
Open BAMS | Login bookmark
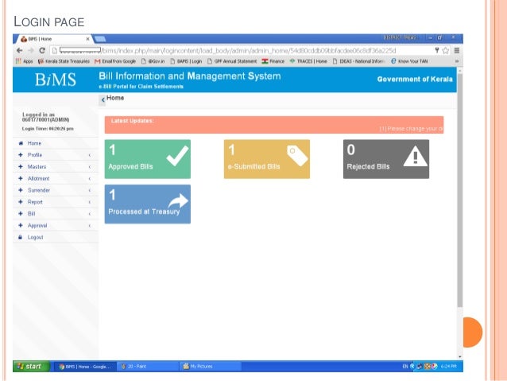point(186,61)
